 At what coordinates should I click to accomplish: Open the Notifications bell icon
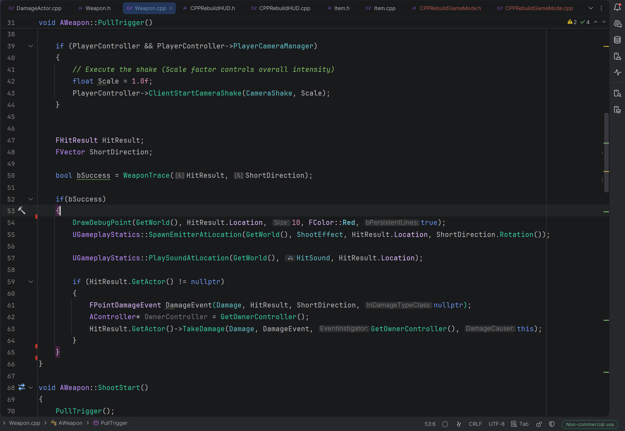coord(617,7)
